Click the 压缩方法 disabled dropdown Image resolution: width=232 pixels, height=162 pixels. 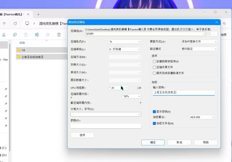pos(125,57)
